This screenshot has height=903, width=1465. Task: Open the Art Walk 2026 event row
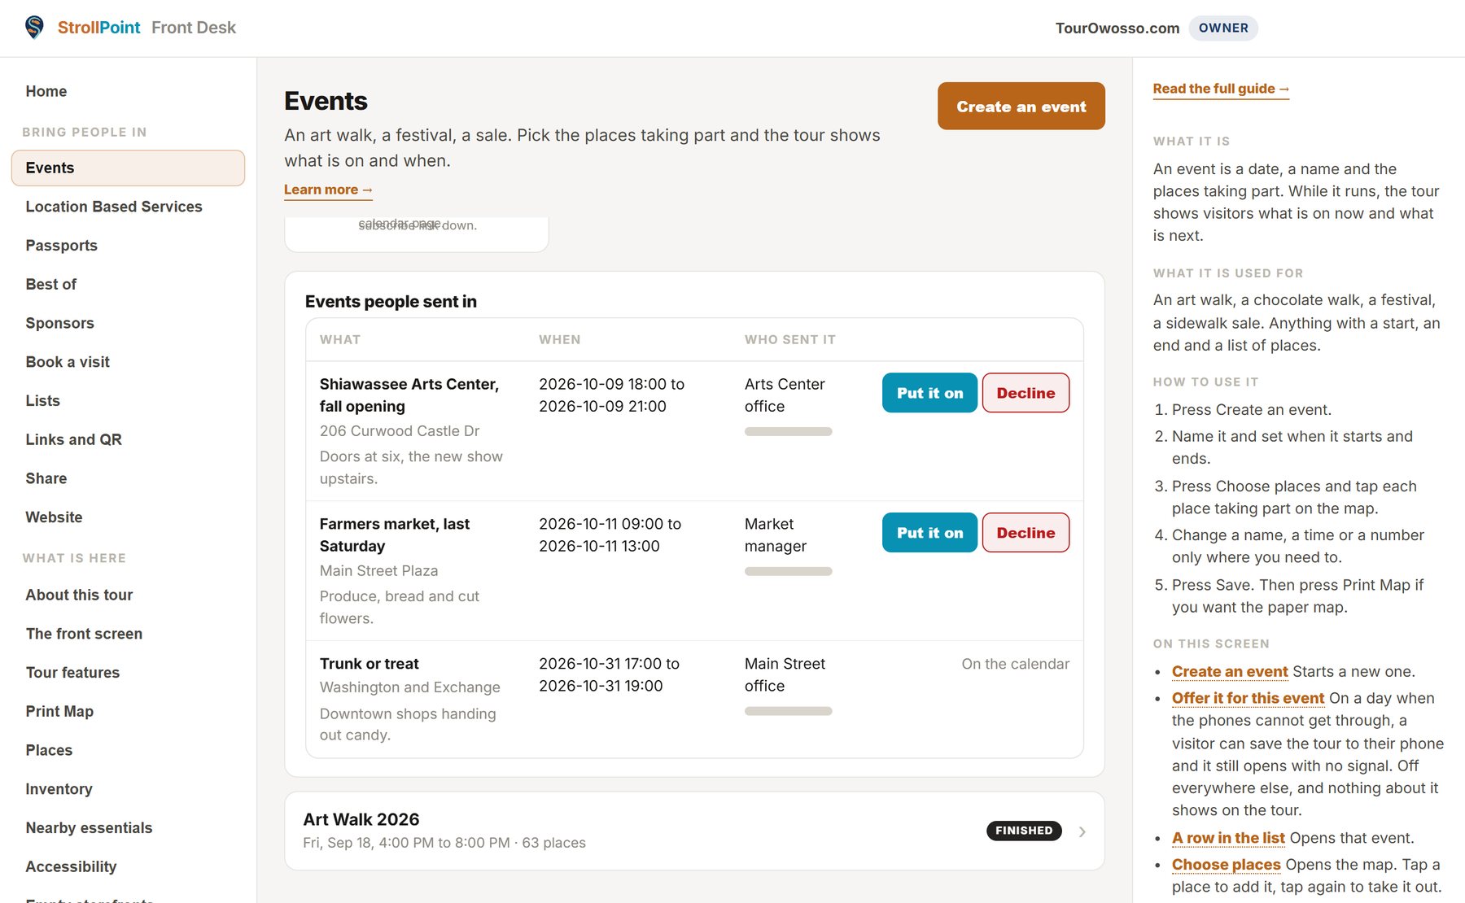(x=694, y=831)
